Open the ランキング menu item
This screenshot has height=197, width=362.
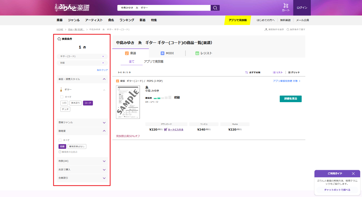pos(127,20)
